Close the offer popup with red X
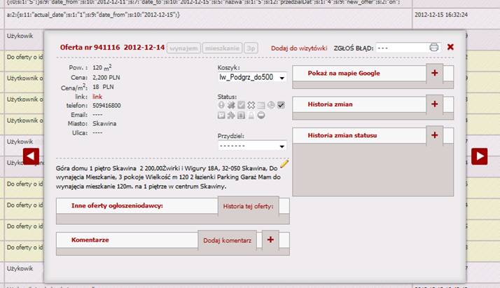The image size is (500, 288). (x=450, y=47)
